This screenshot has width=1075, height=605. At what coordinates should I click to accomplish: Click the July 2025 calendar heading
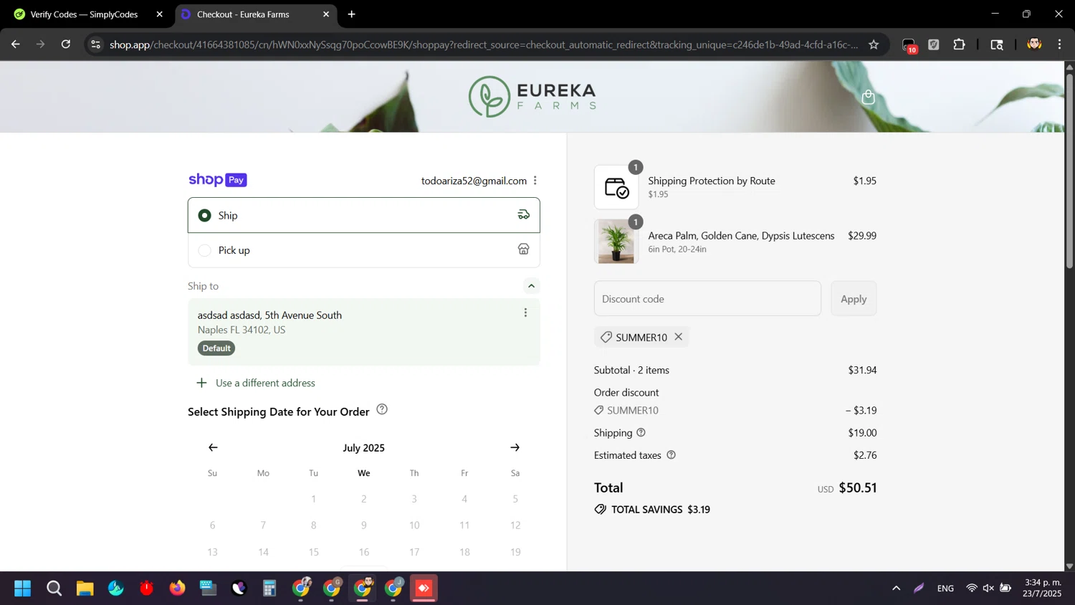(x=363, y=448)
